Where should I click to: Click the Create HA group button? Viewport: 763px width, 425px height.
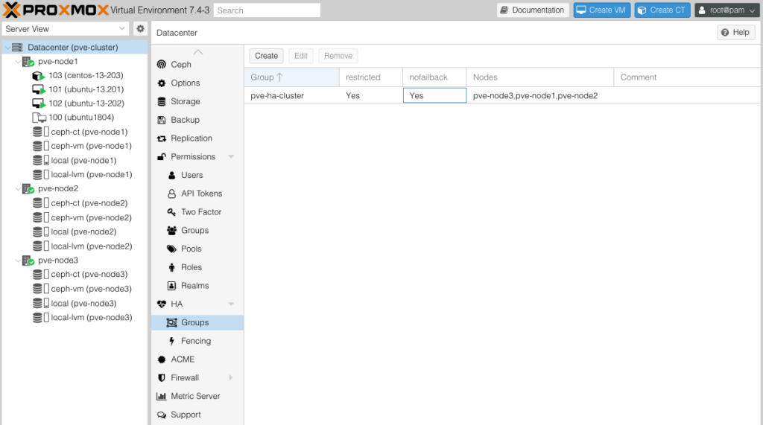point(266,56)
